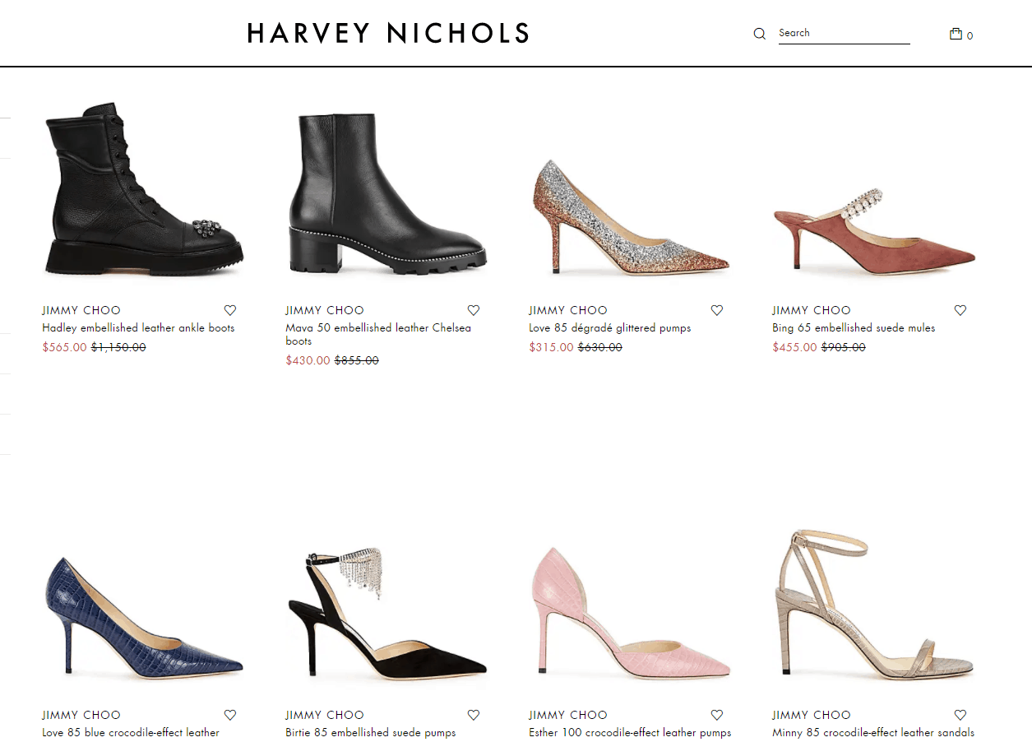1032x742 pixels.
Task: Click the search magnifier icon
Action: tap(760, 34)
